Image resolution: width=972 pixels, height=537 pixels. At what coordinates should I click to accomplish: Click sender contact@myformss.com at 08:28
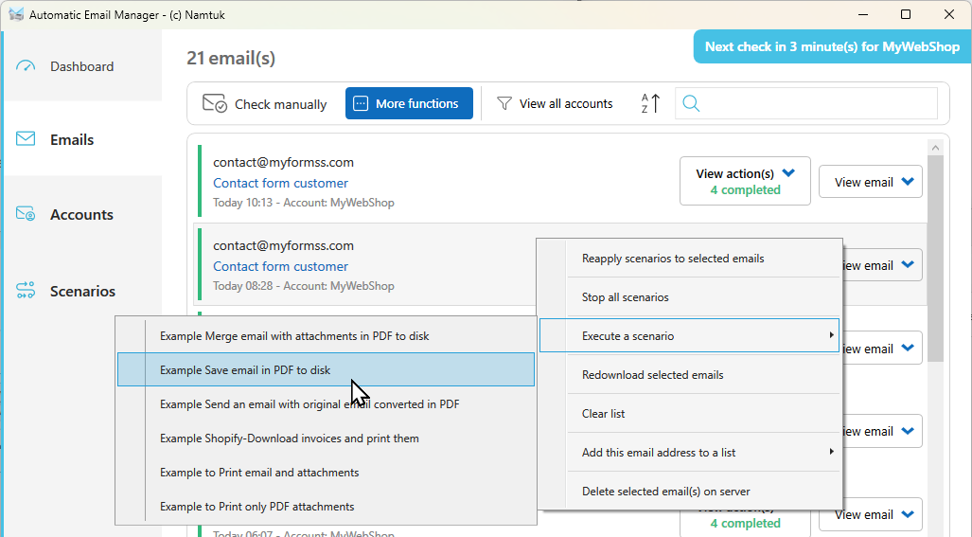point(283,245)
